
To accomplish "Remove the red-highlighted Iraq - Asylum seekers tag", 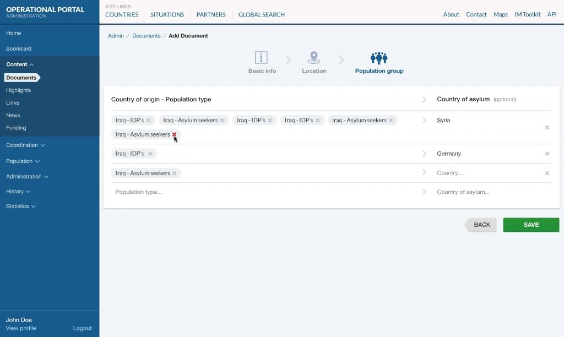I will 174,134.
